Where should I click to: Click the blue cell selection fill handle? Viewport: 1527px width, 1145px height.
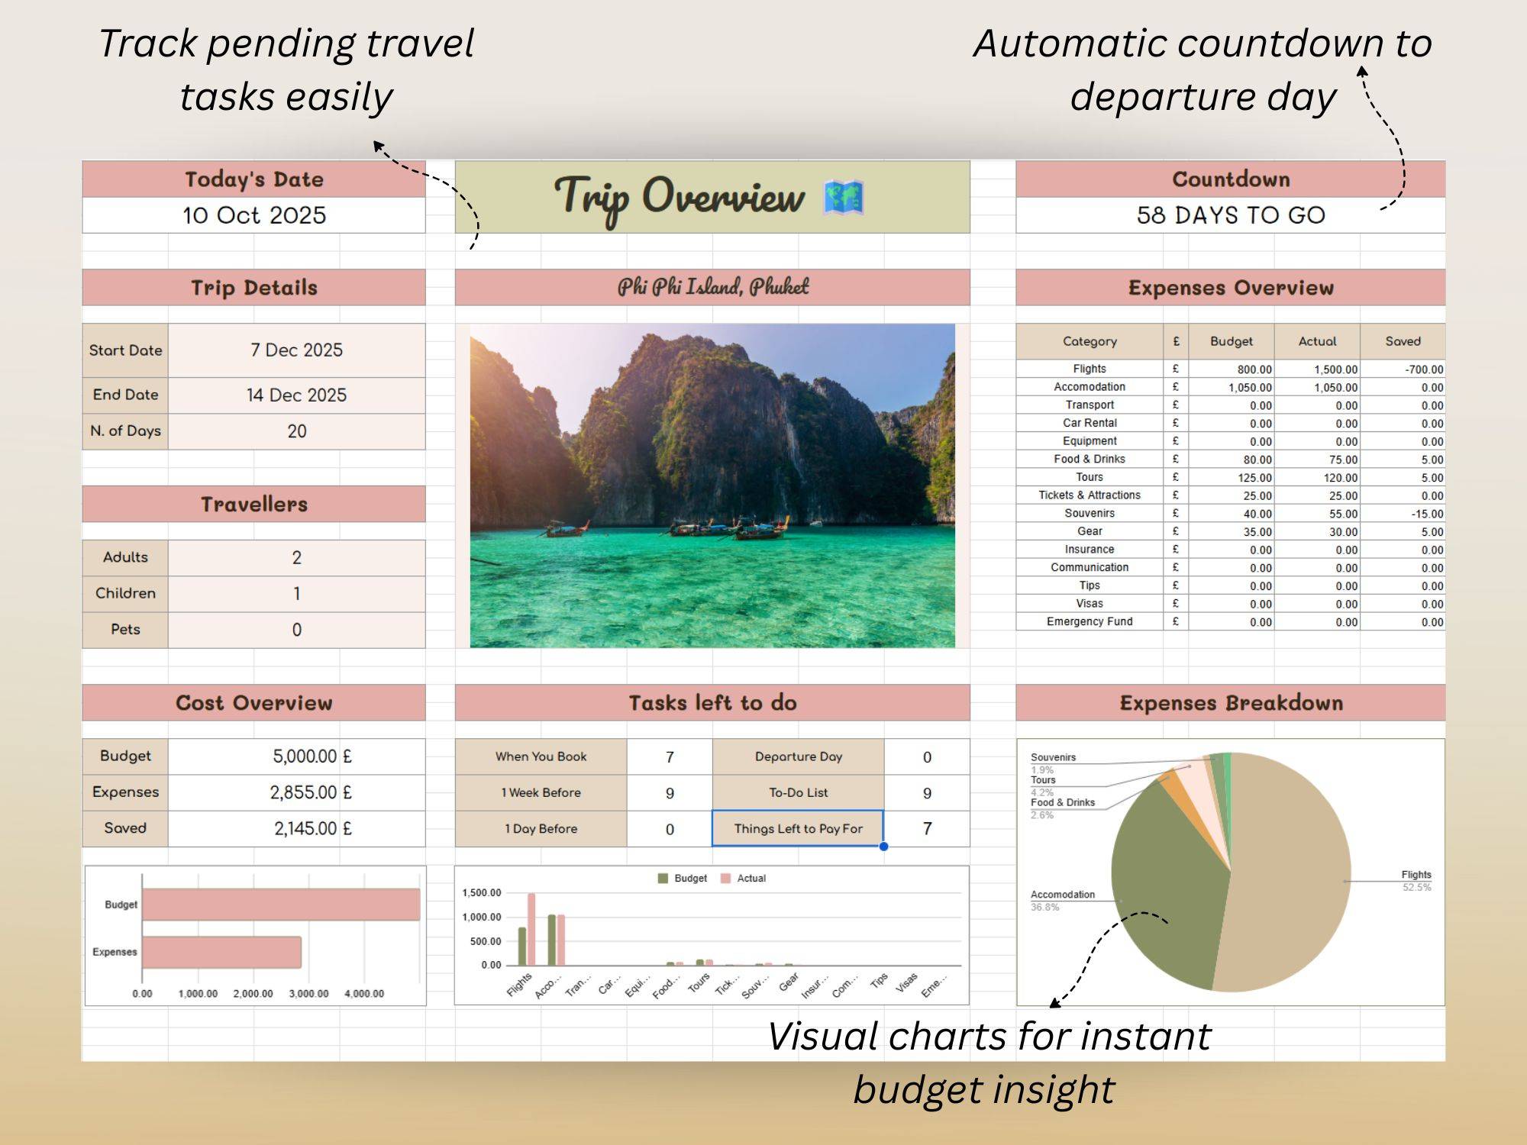883,846
